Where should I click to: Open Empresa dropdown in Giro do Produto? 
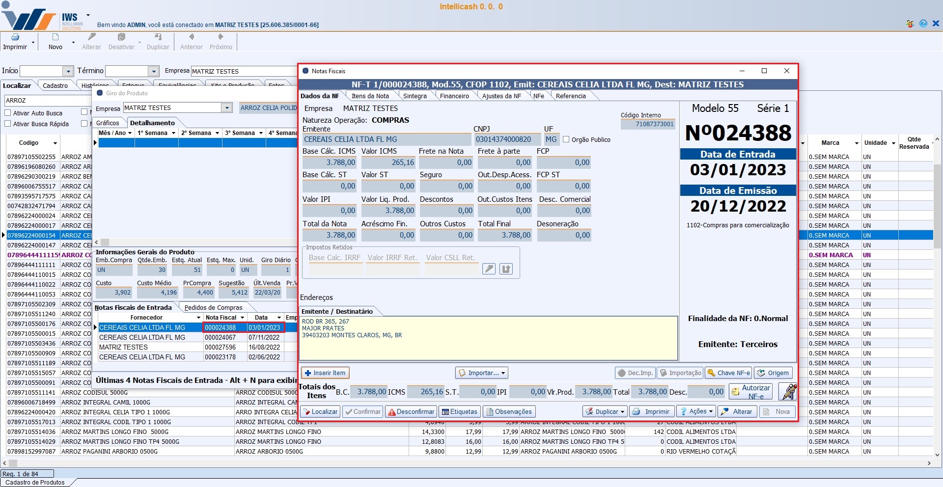(226, 108)
